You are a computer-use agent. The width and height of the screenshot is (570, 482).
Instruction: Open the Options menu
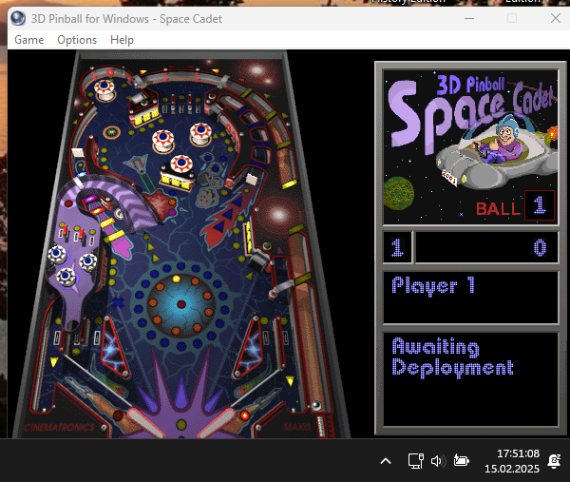[77, 40]
